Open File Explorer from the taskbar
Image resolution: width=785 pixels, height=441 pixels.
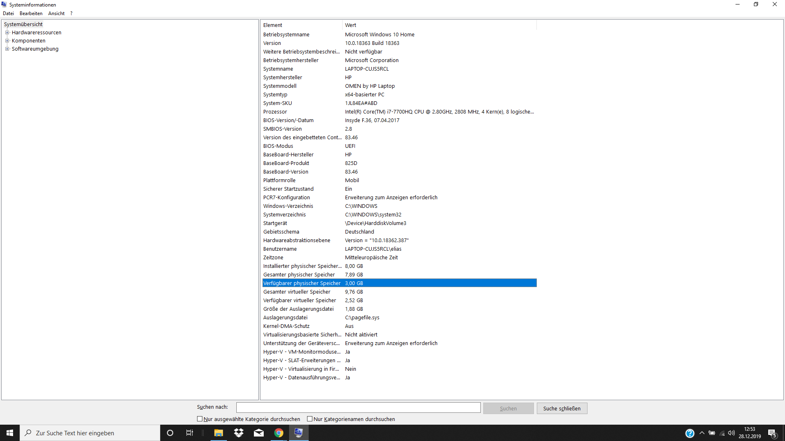click(x=218, y=433)
